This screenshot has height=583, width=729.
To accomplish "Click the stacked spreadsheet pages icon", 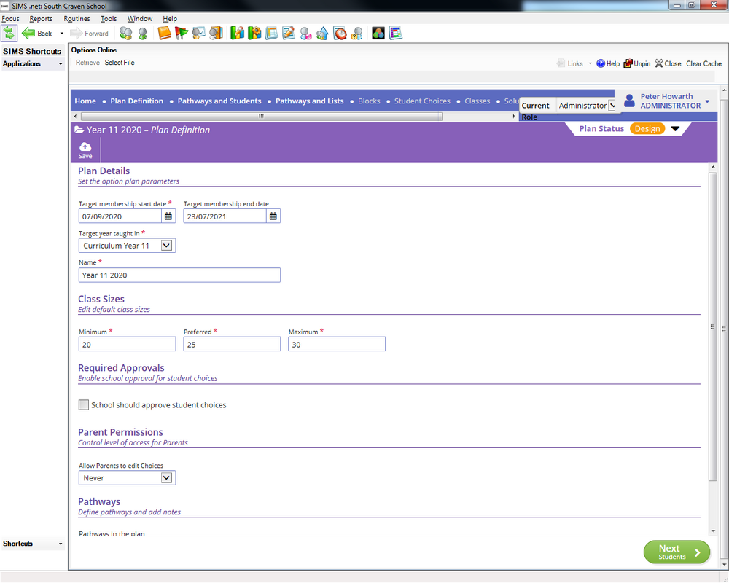I will pos(271,34).
